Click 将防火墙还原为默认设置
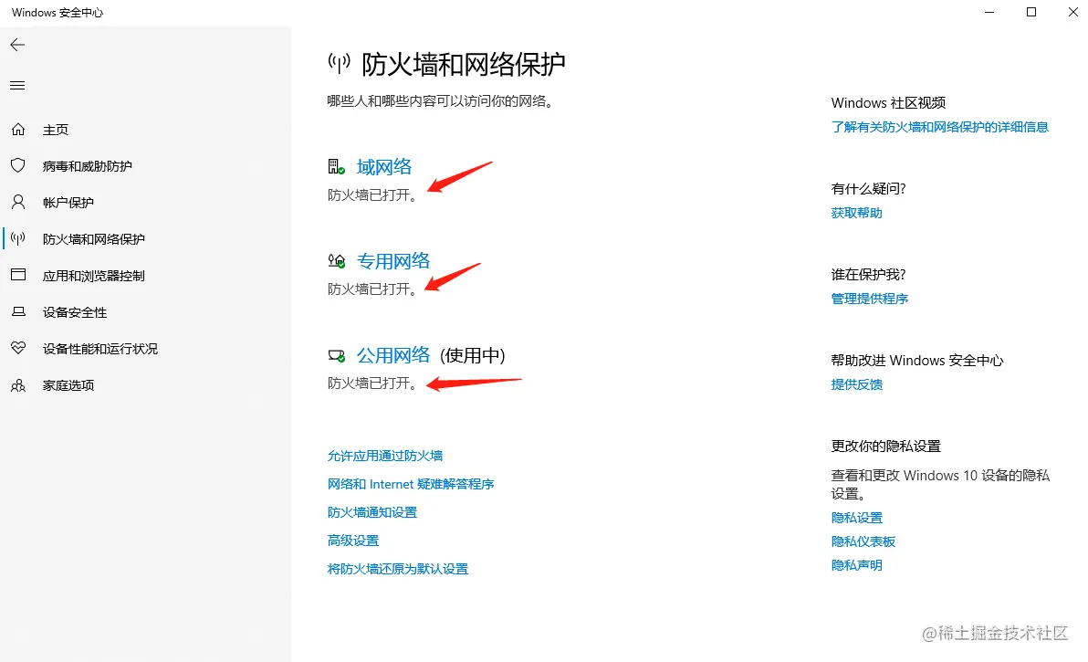 tap(398, 569)
